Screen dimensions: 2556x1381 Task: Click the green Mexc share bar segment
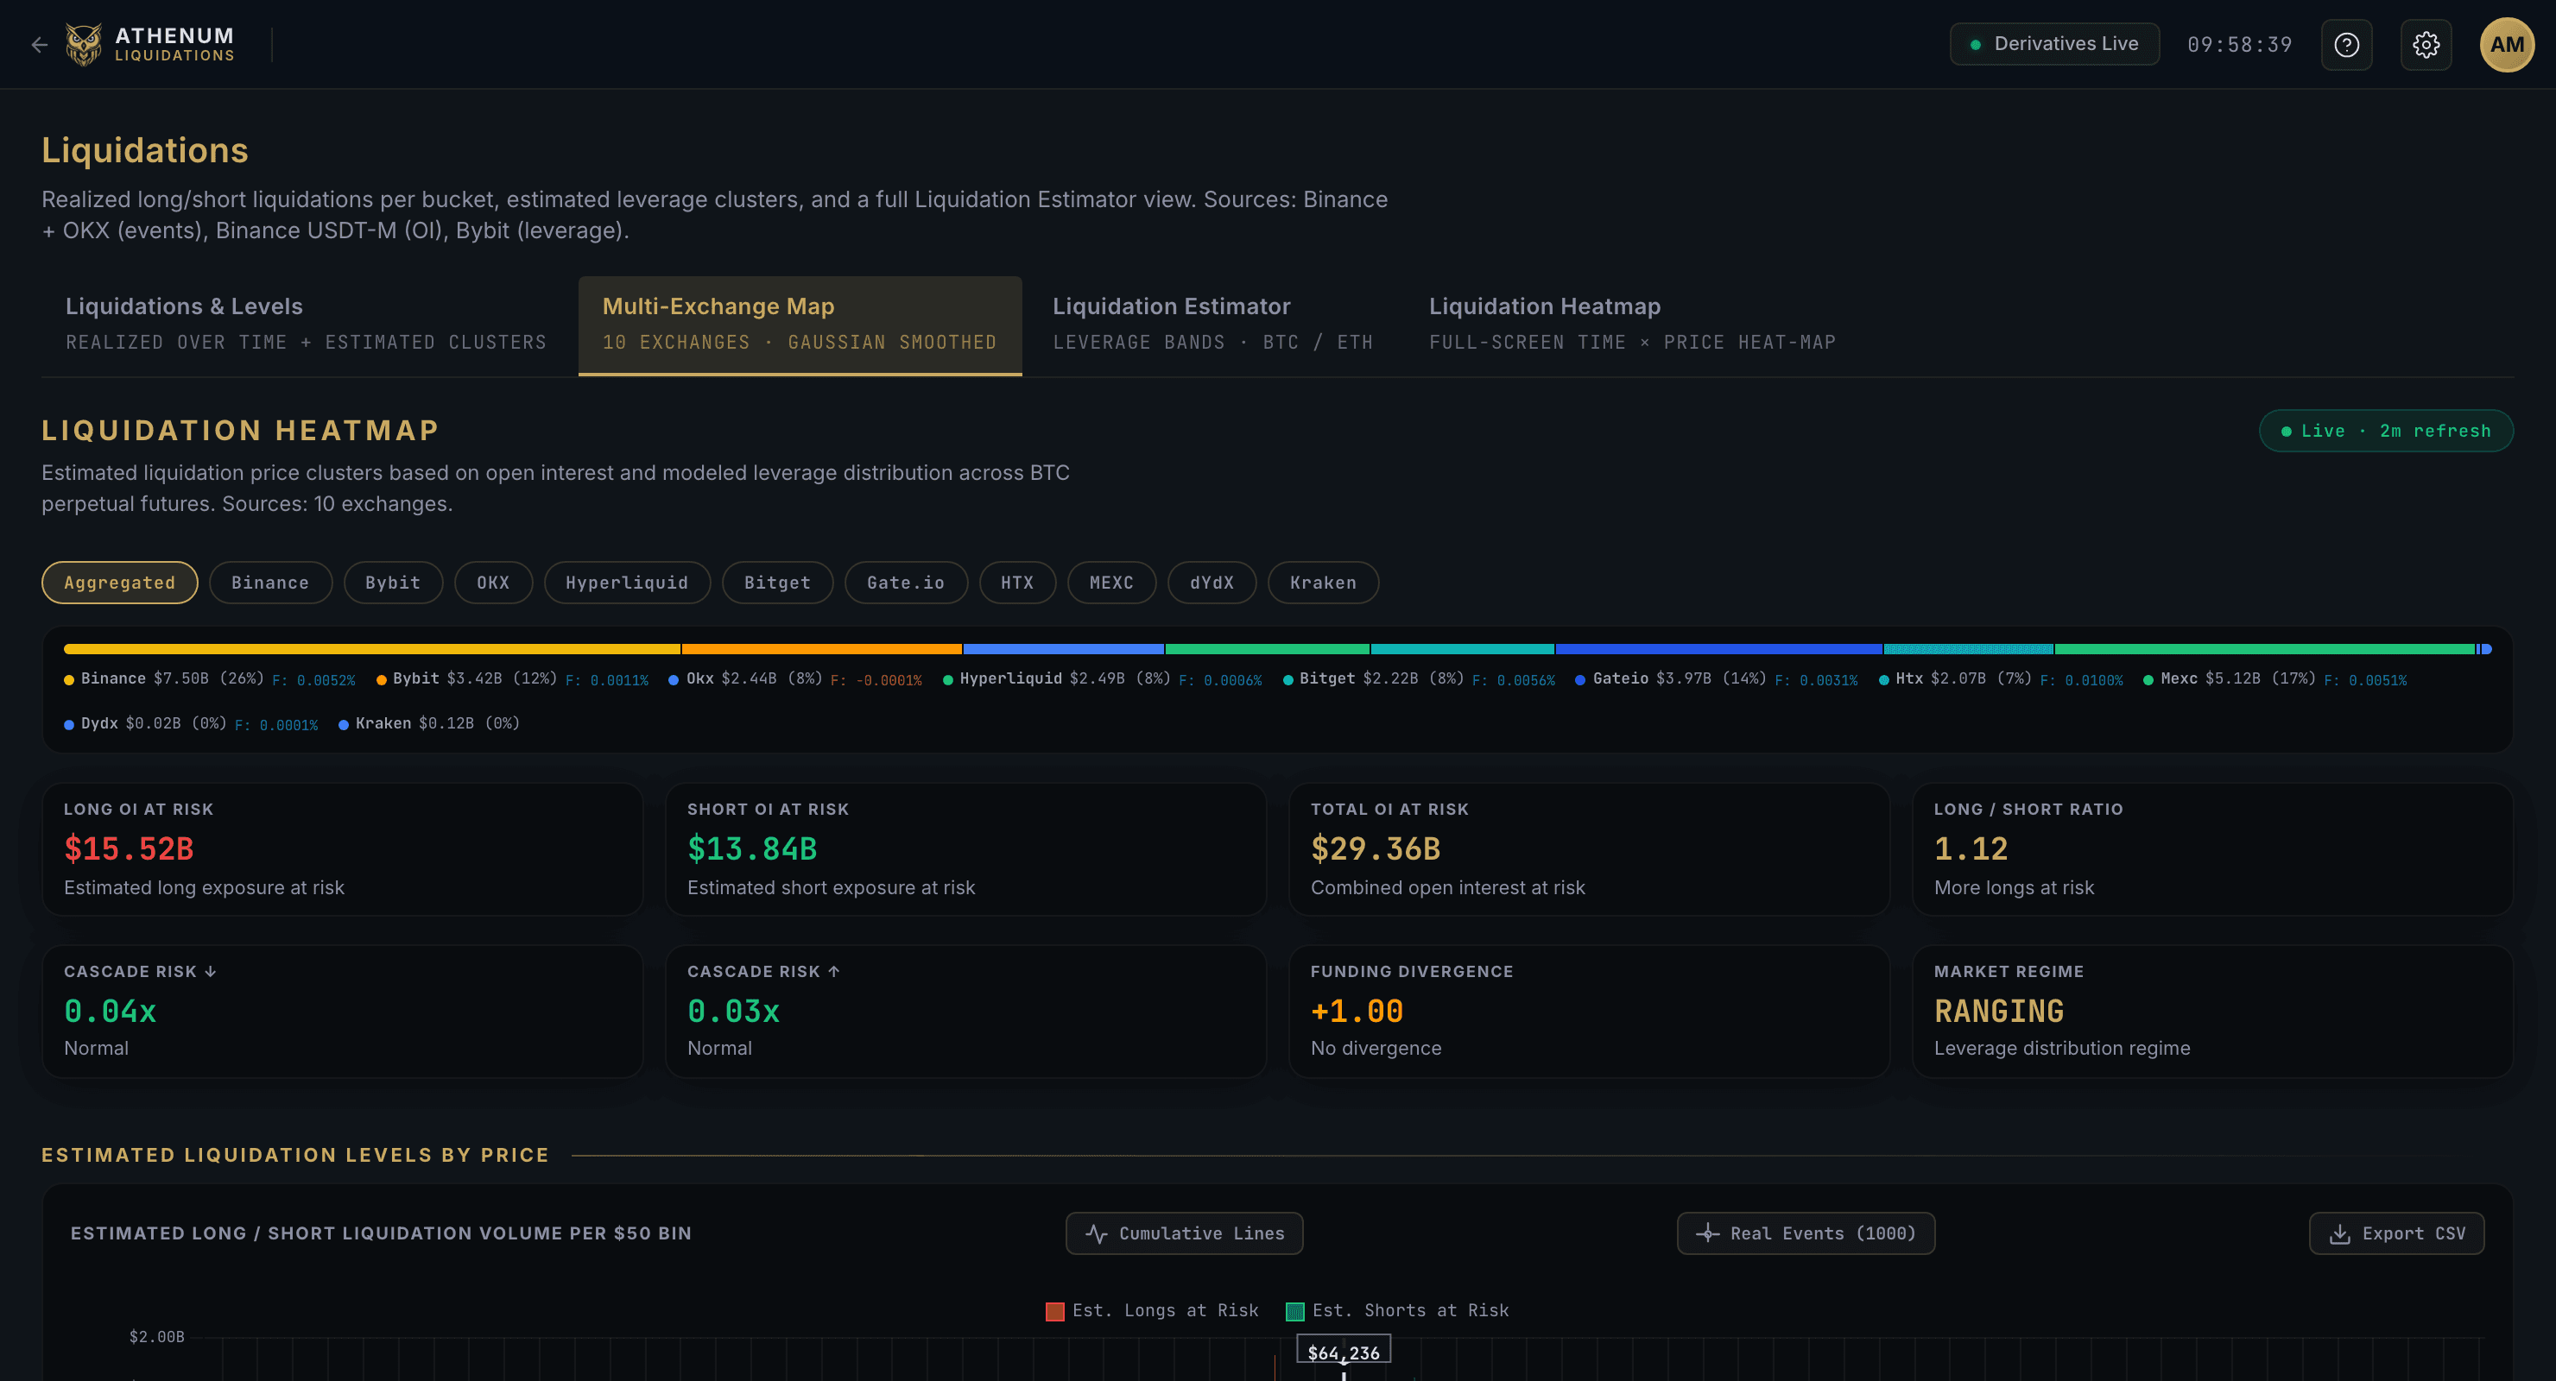tap(2264, 649)
